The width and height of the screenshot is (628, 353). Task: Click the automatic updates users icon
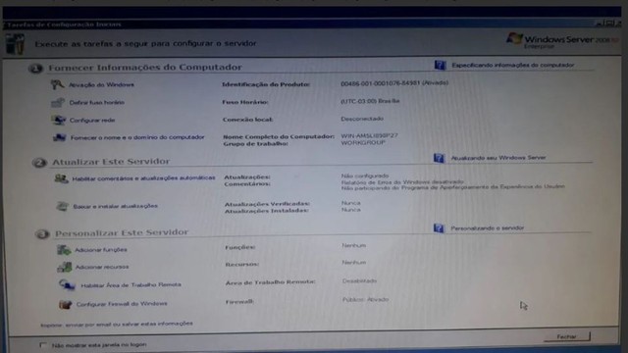click(x=61, y=178)
